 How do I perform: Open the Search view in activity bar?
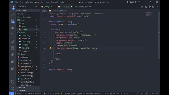pyautogui.click(x=12, y=14)
